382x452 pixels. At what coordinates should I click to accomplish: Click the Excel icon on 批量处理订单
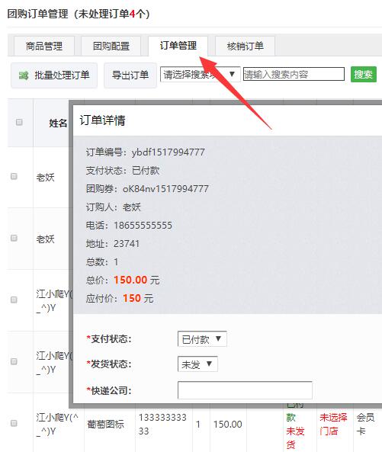[24, 75]
